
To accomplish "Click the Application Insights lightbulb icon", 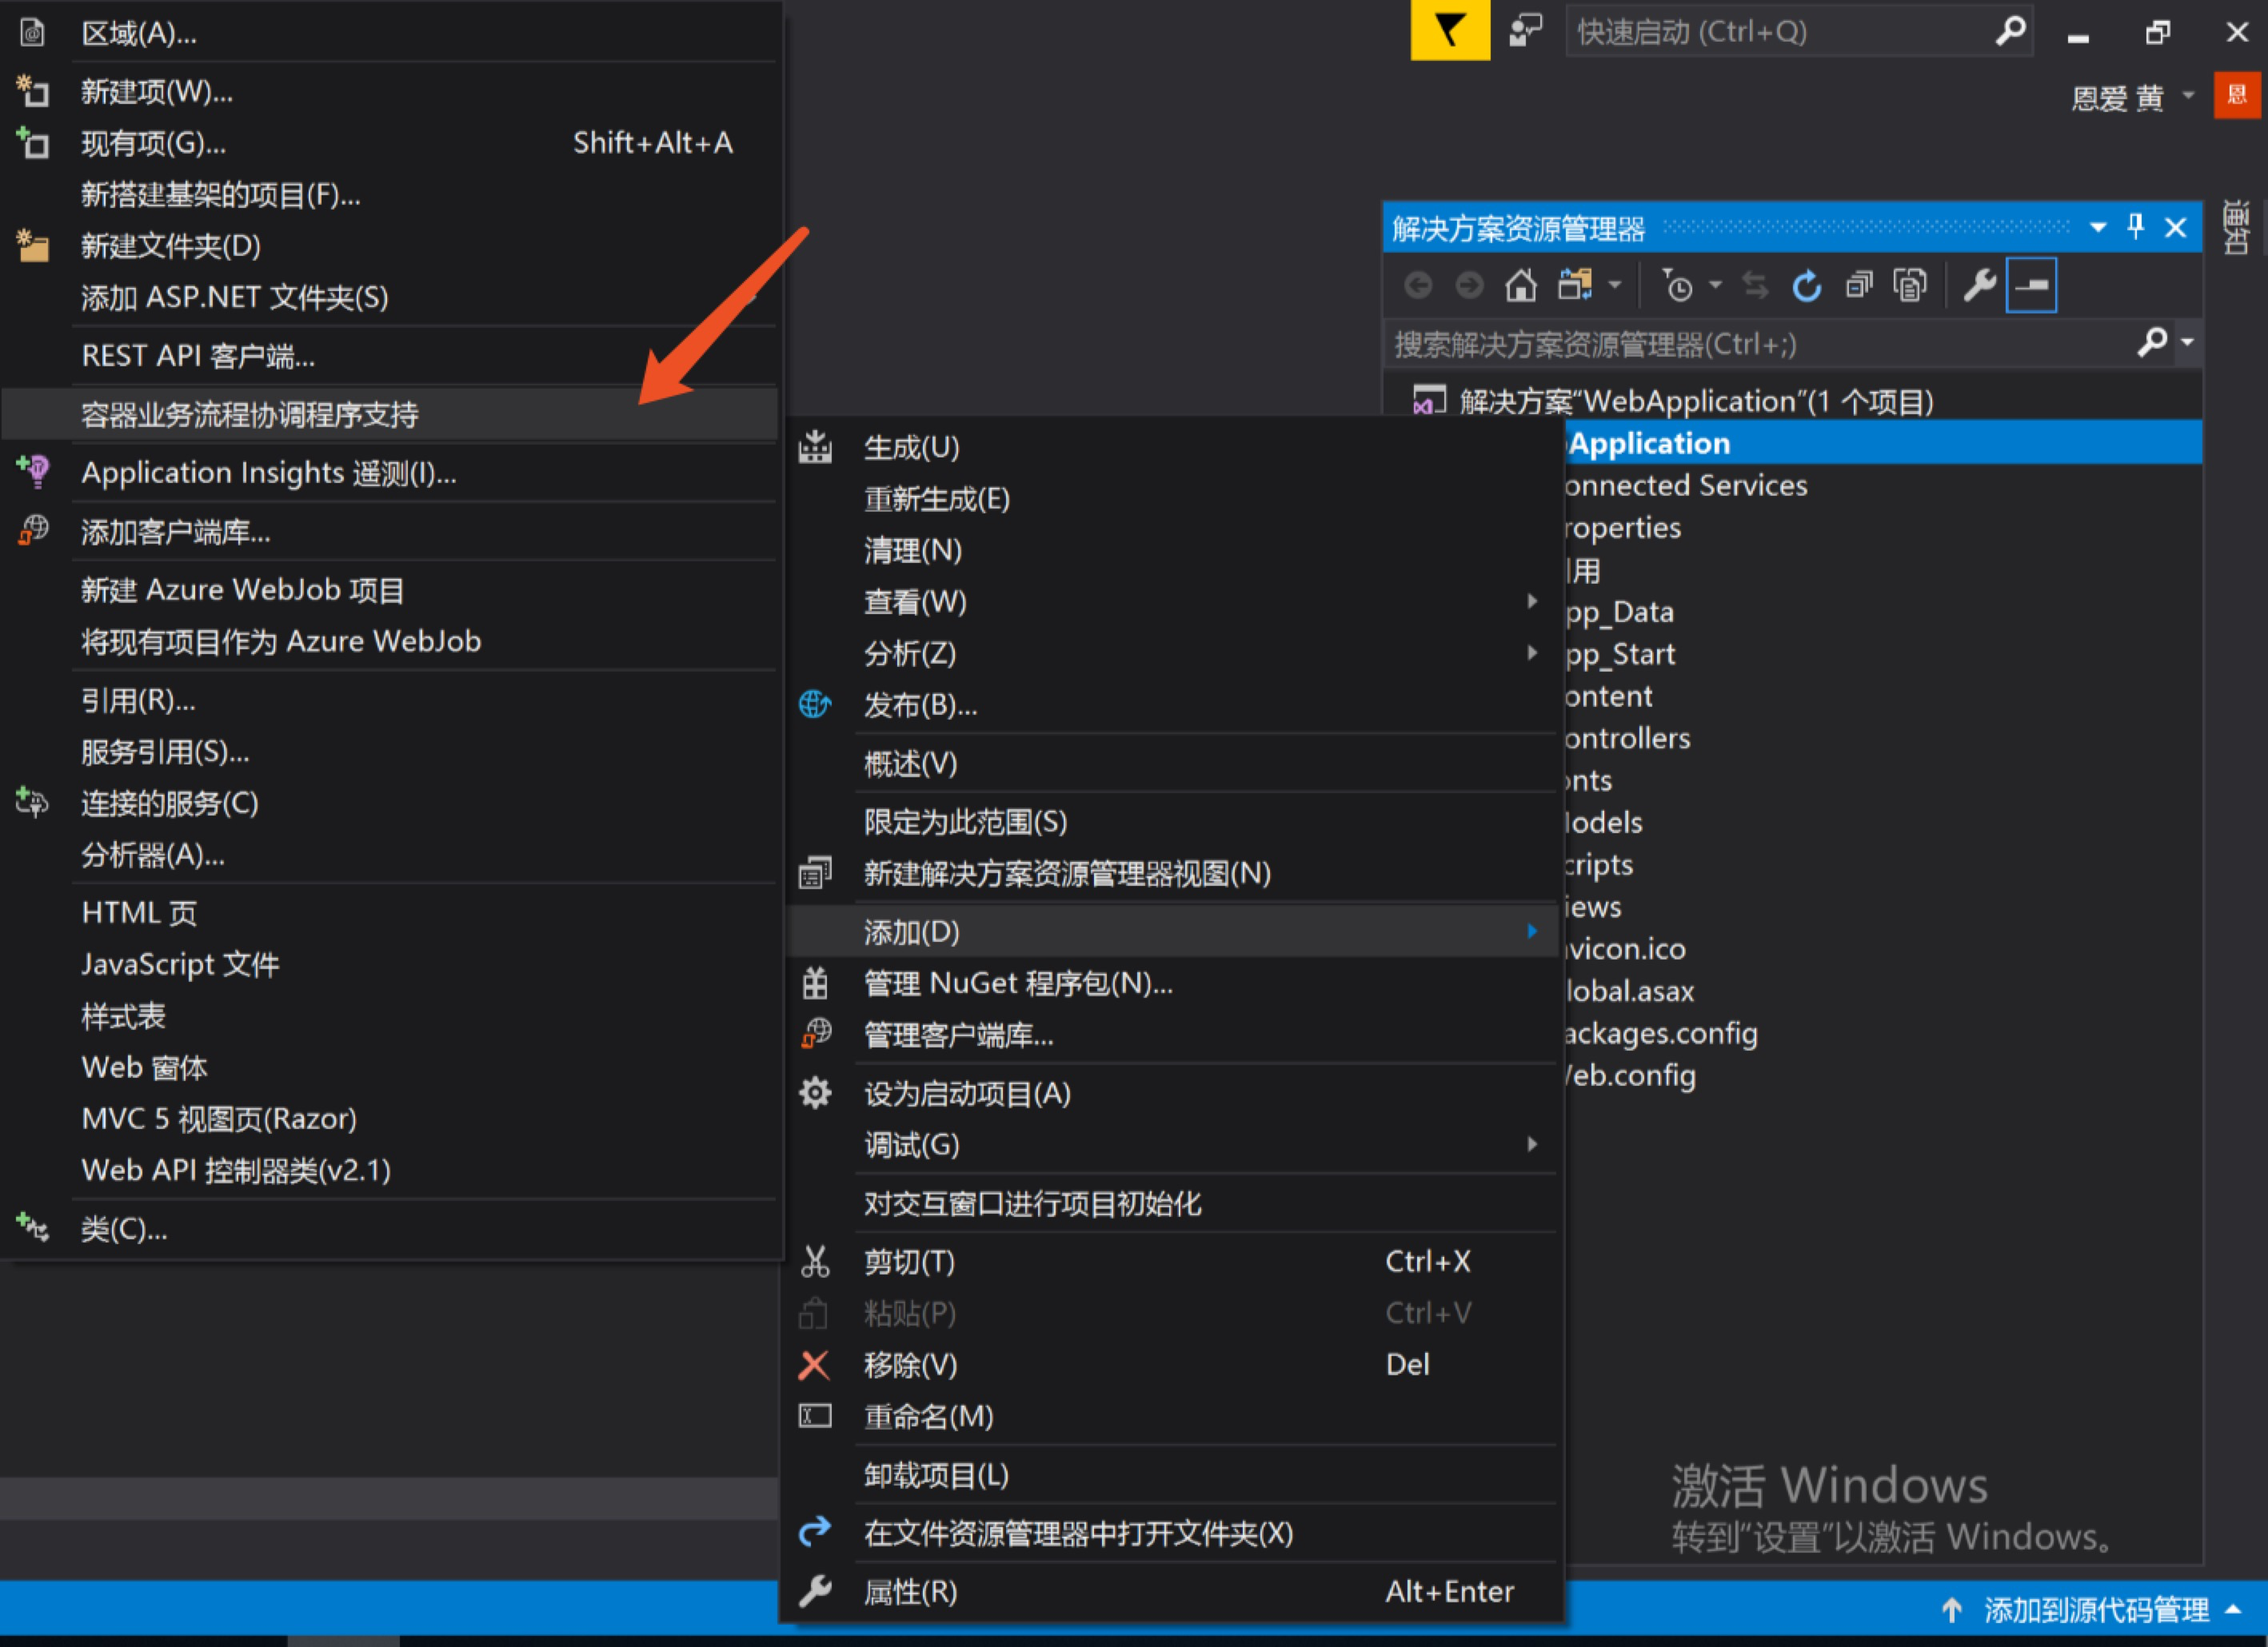I will pyautogui.click(x=33, y=471).
